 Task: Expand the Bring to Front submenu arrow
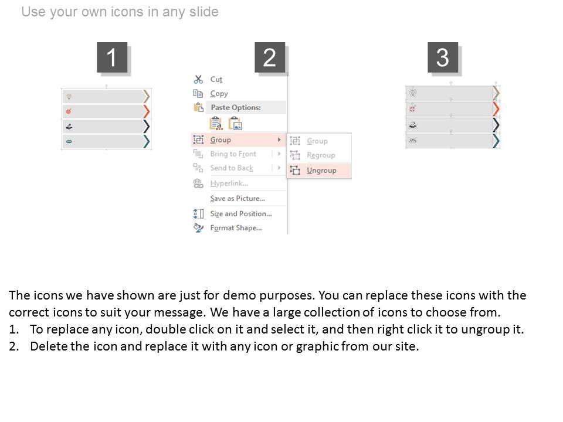[x=279, y=154]
